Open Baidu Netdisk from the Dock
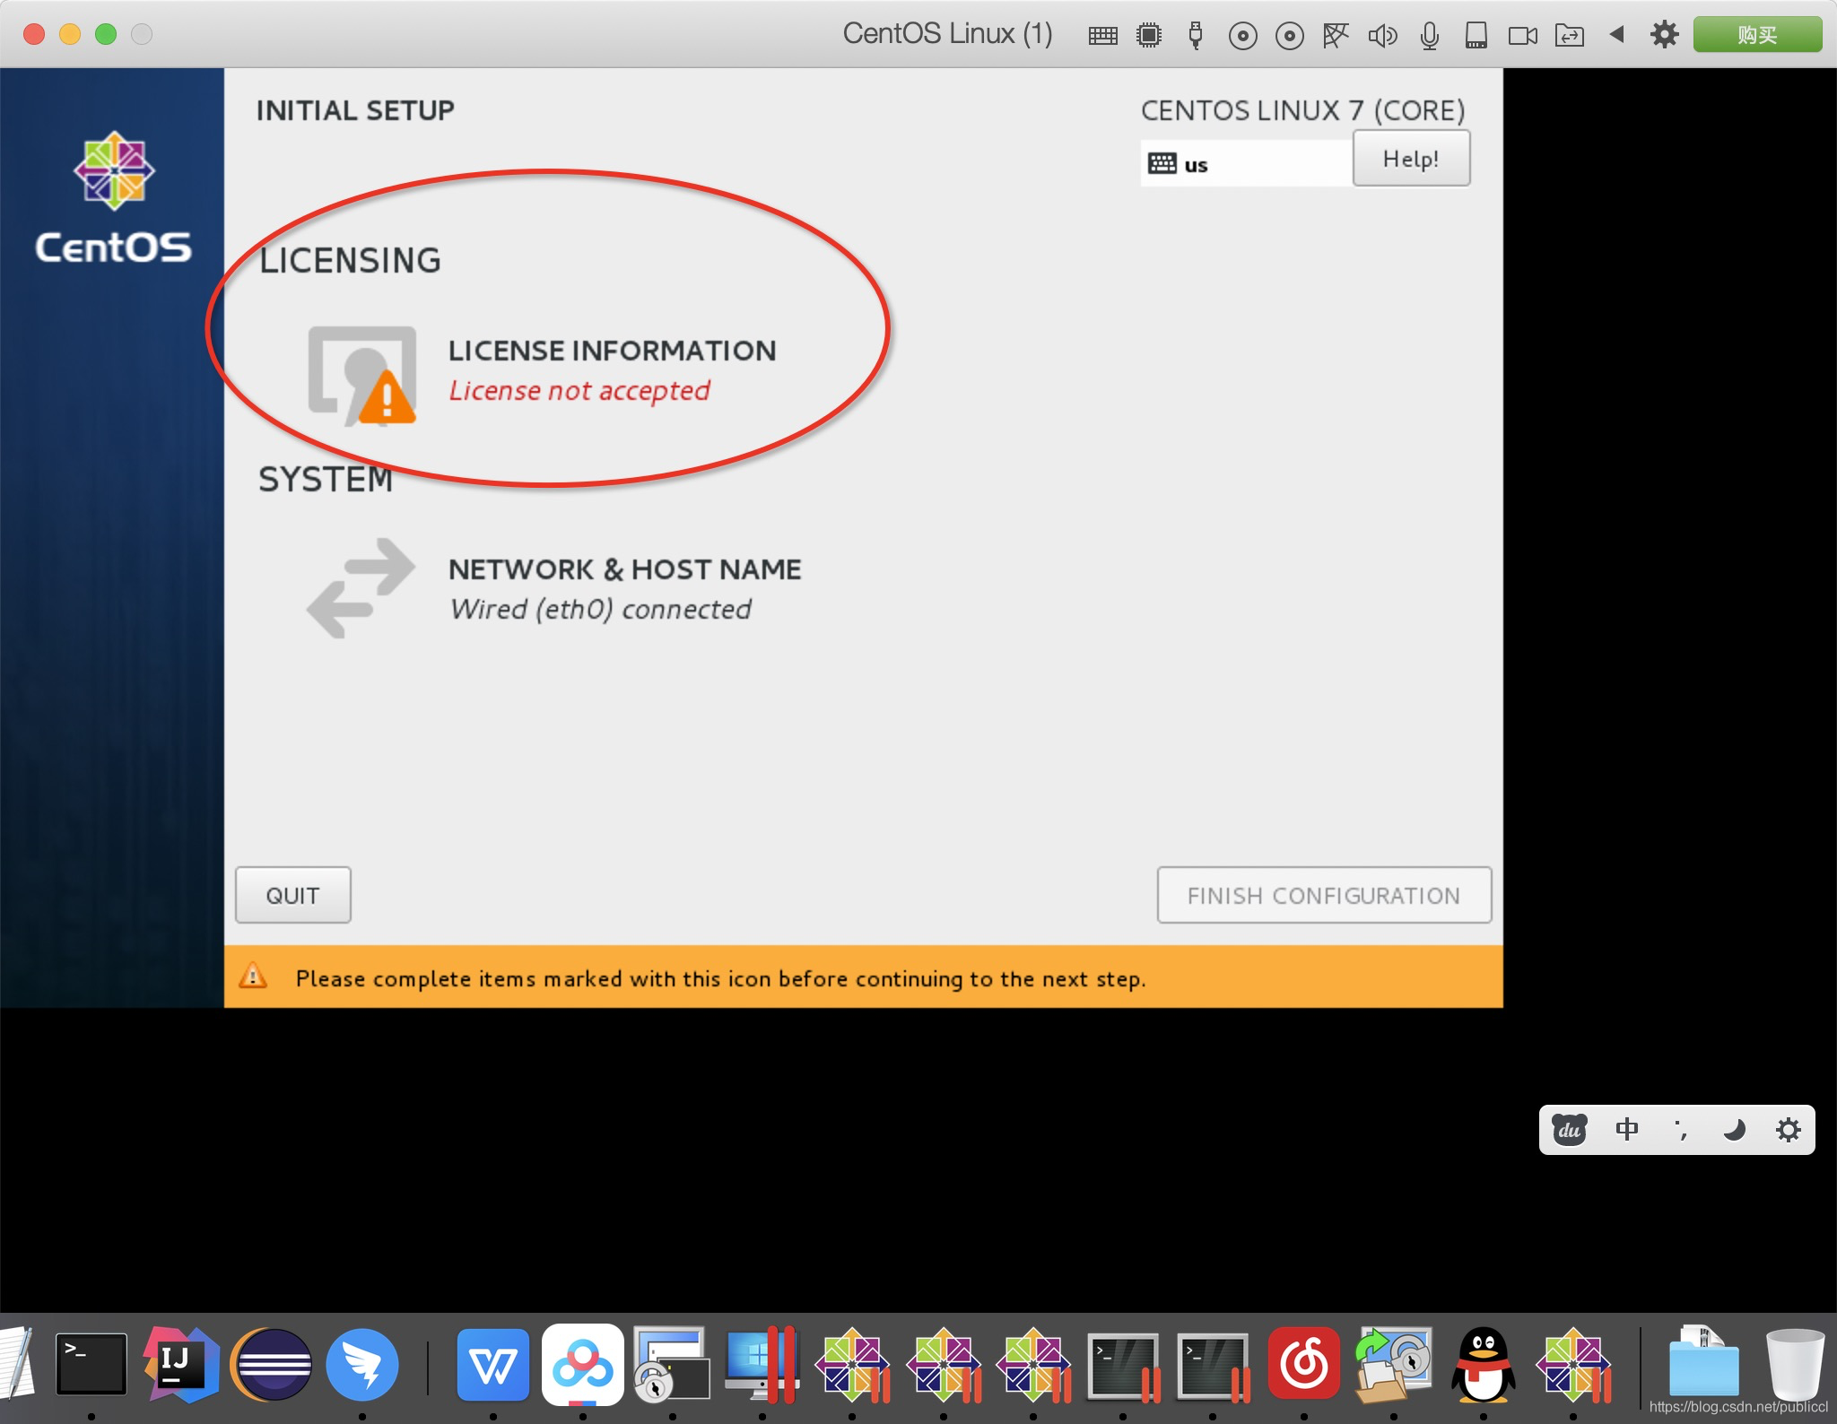 point(583,1365)
